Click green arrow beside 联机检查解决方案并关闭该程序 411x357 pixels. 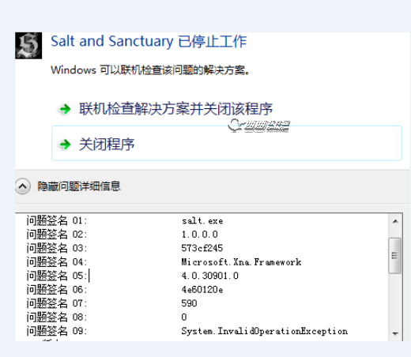(x=65, y=109)
